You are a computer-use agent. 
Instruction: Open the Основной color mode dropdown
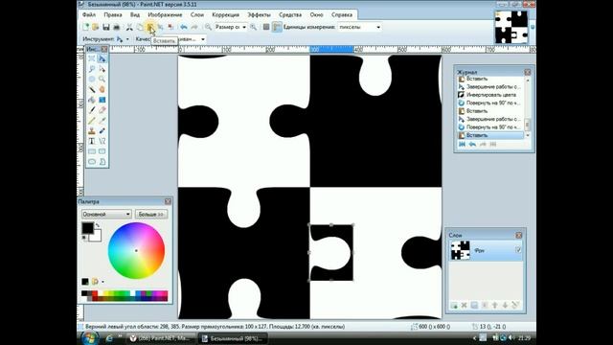pyautogui.click(x=106, y=215)
